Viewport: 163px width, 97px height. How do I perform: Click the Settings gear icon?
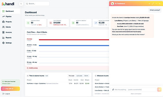click(x=3, y=43)
